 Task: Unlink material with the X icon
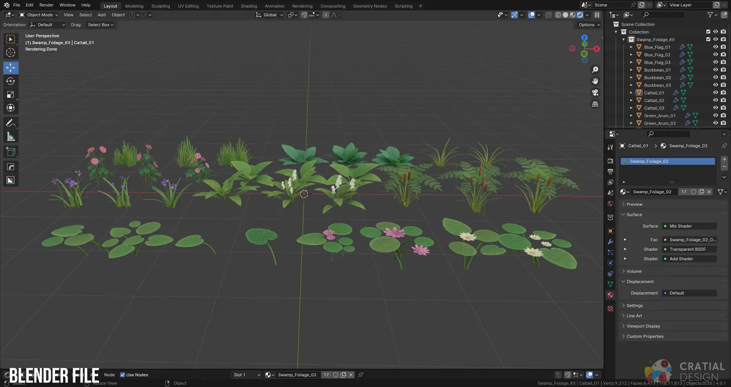tap(709, 192)
